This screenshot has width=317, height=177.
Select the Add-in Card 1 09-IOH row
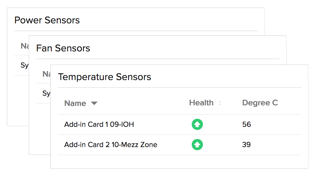point(180,124)
